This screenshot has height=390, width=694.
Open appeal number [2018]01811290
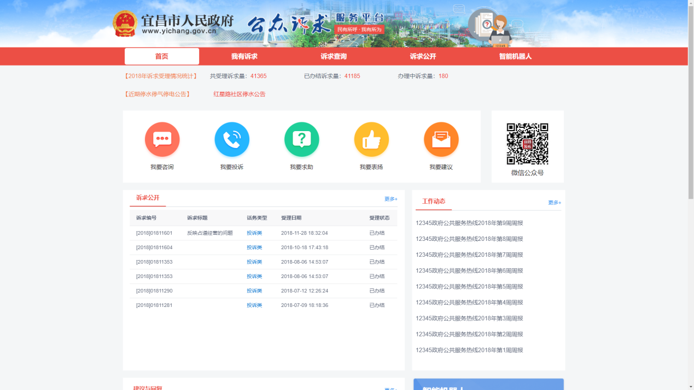click(154, 291)
